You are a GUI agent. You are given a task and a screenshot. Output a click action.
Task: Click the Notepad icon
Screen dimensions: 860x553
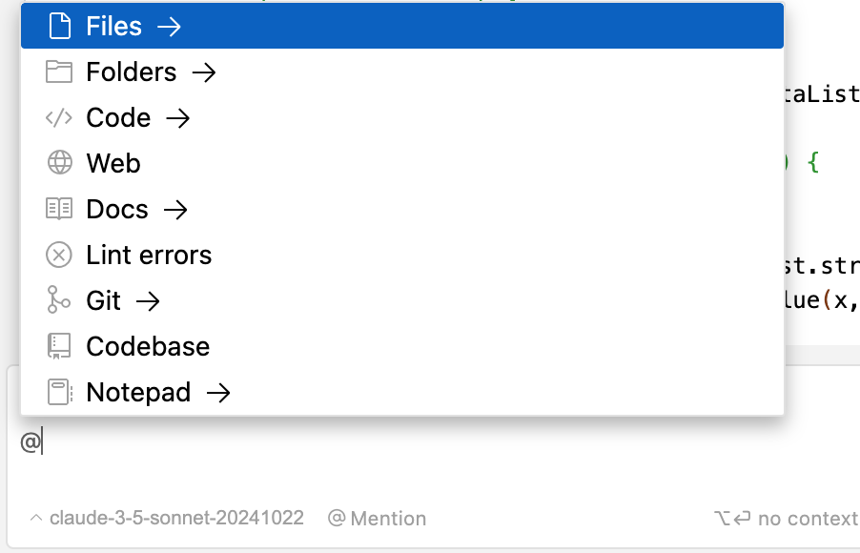tap(60, 392)
